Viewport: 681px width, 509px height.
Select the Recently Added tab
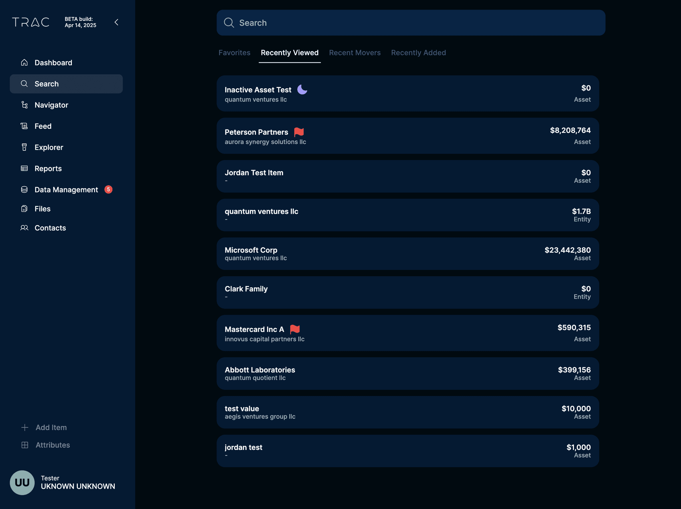pos(418,53)
